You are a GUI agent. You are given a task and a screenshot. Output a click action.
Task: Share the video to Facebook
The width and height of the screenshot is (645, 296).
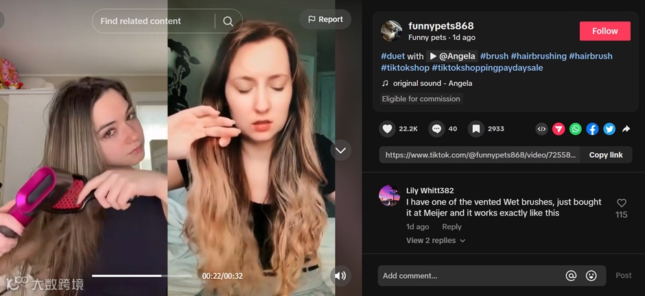[x=592, y=129]
